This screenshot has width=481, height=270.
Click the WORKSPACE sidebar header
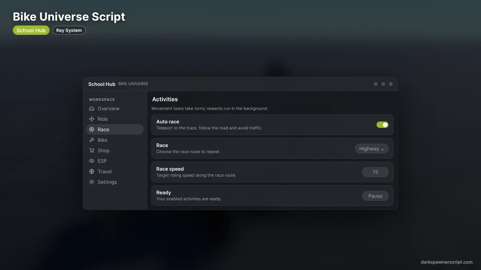coord(102,99)
